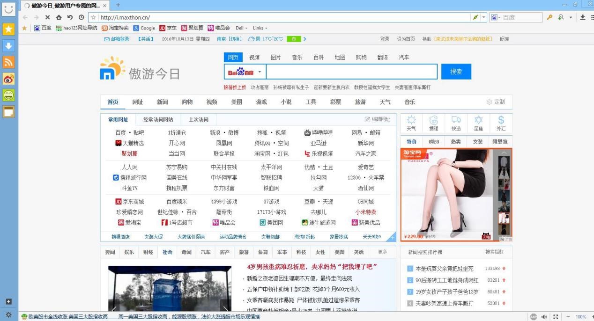Click the 100% zoom control in the status bar

(581, 316)
